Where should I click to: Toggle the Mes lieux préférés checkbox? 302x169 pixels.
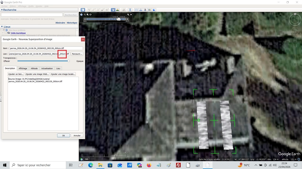(x=4, y=30)
